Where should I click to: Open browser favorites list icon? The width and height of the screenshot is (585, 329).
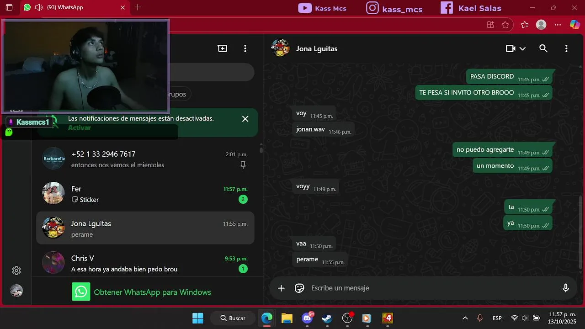[x=524, y=25]
